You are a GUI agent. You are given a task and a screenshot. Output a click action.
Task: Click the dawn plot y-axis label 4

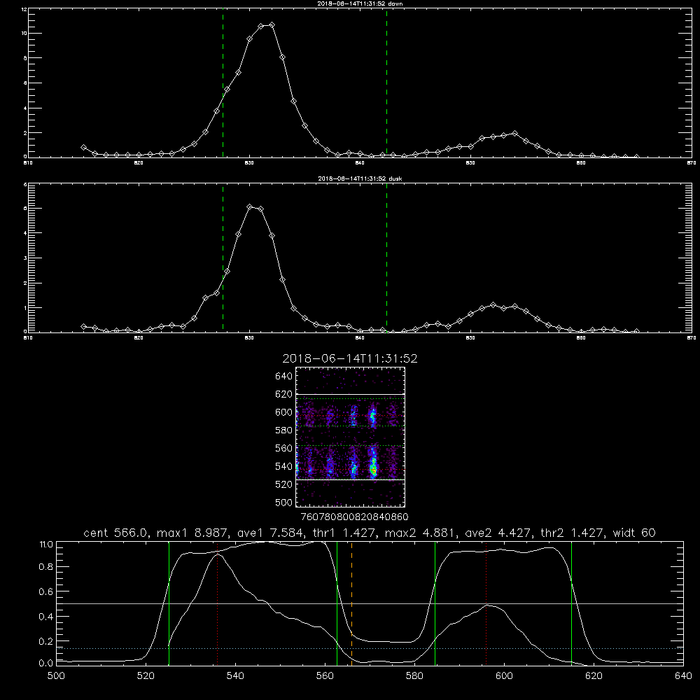click(x=25, y=108)
